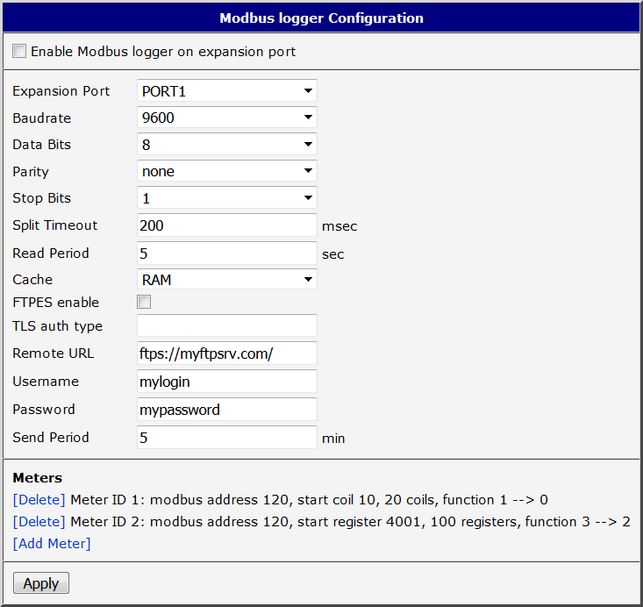Open the Parity dropdown showing none
The image size is (643, 607).
tap(227, 171)
